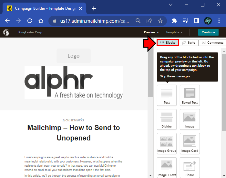Screen dimensions: 226x178
Task: Select the Share content block
Action: pos(190,168)
